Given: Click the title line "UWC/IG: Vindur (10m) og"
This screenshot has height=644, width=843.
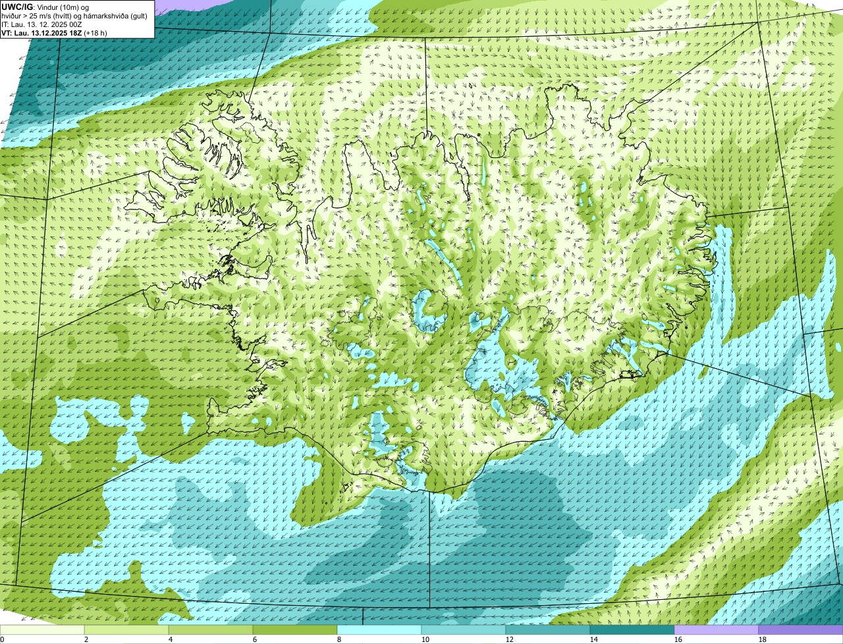Looking at the screenshot, I should (x=45, y=7).
